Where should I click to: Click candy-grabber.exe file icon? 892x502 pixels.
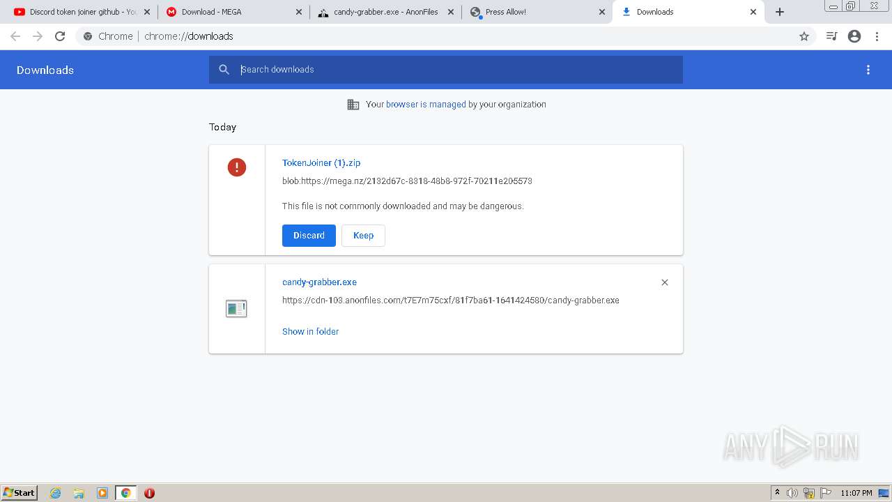click(236, 308)
